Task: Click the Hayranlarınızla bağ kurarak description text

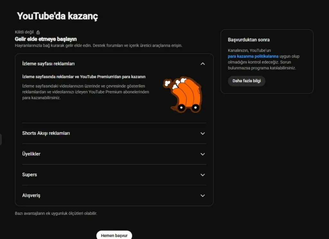Action: (99, 45)
